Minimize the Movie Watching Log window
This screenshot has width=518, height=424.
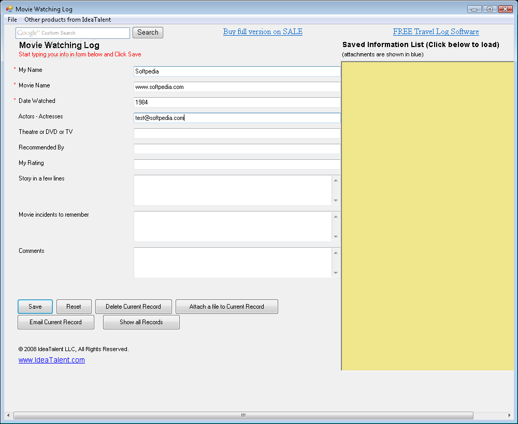pos(474,9)
